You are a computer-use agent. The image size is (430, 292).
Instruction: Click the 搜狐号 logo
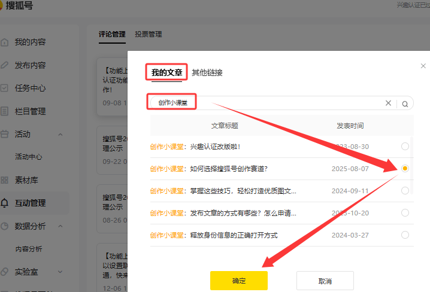[x=16, y=5]
